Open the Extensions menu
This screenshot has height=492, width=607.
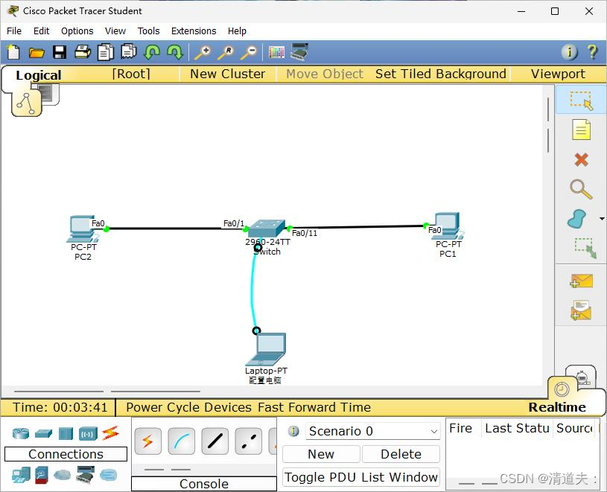point(194,31)
